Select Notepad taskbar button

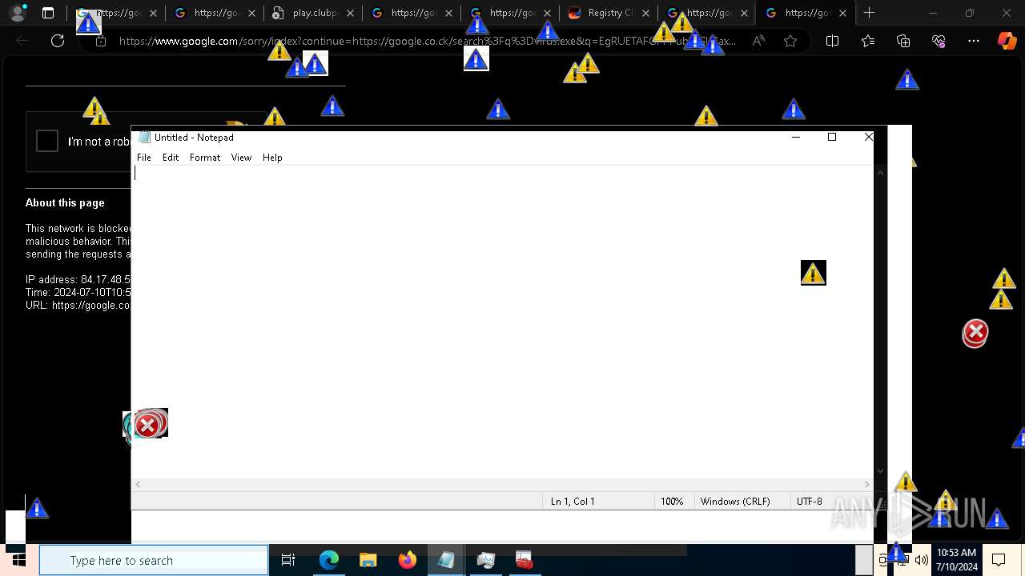coord(446,560)
